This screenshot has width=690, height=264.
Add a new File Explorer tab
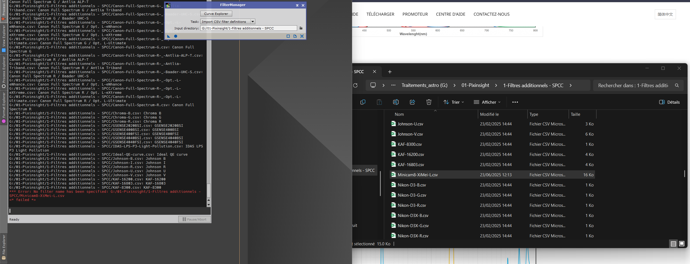point(390,72)
